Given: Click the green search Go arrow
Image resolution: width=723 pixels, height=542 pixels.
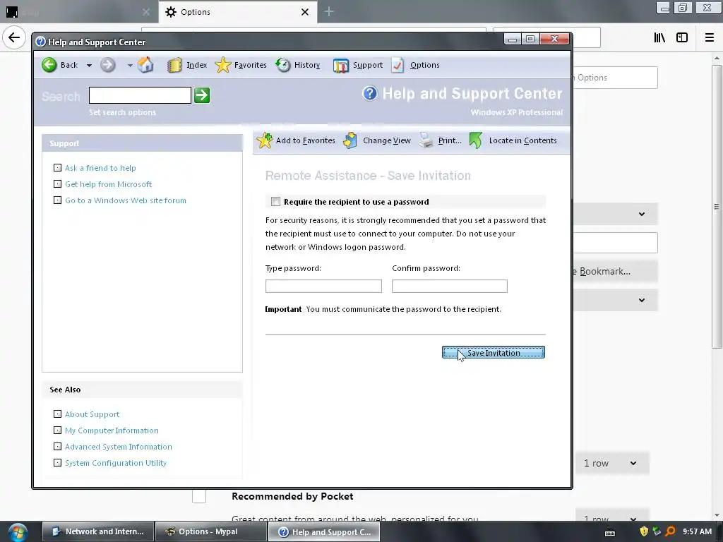Looking at the screenshot, I should point(202,95).
